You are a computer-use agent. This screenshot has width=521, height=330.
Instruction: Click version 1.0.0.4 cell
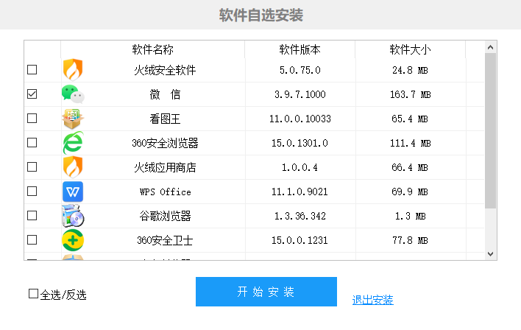(300, 167)
